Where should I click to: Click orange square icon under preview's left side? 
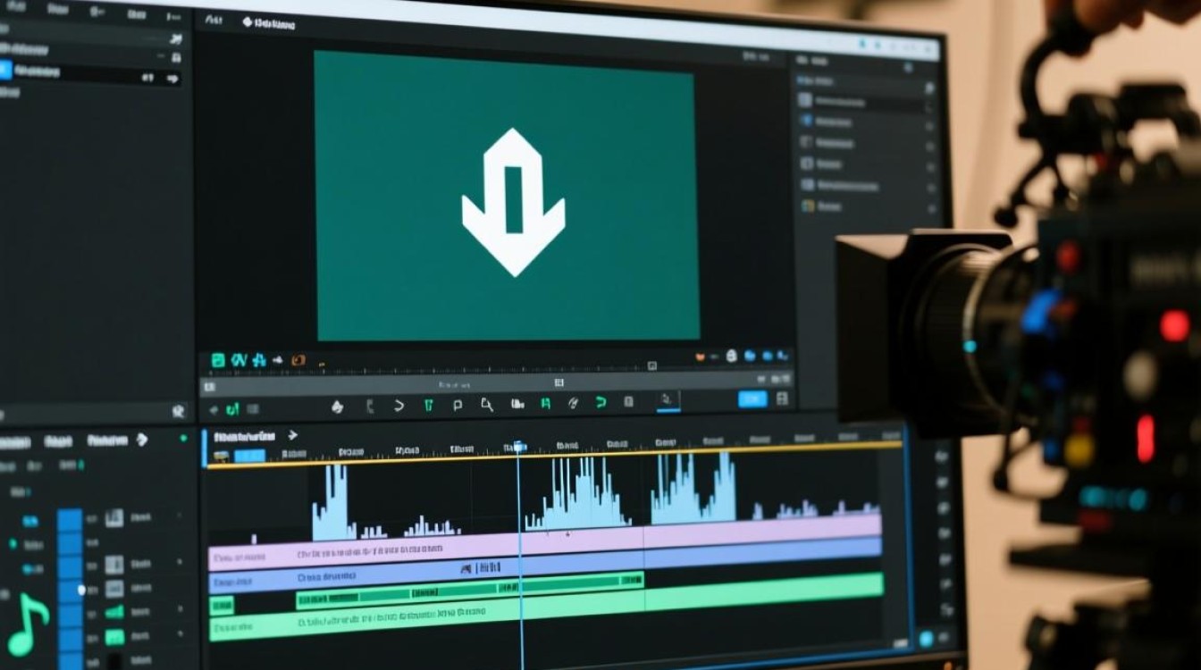tap(298, 361)
